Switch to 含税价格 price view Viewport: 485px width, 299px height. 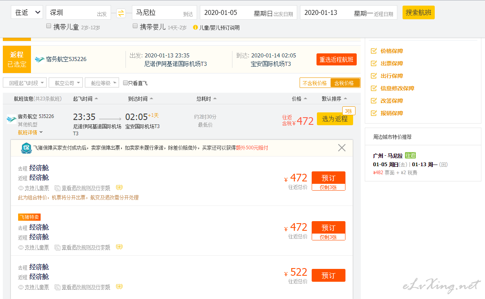[x=345, y=83]
